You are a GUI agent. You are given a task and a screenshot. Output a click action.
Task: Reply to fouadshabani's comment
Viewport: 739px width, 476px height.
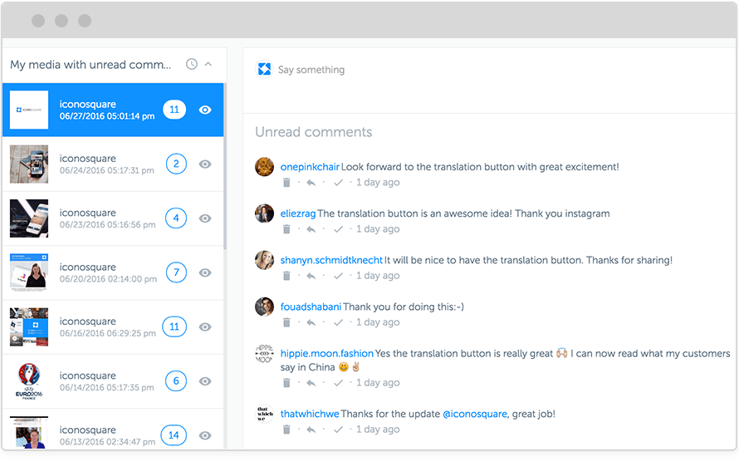pyautogui.click(x=311, y=322)
